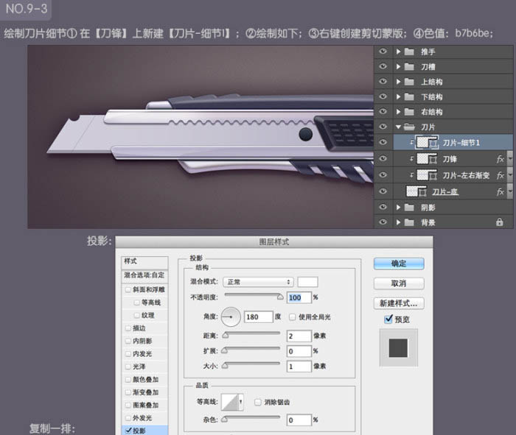Click vector mask icon of 刀片-细节1
Screen dimensions: 516x435
pyautogui.click(x=433, y=143)
